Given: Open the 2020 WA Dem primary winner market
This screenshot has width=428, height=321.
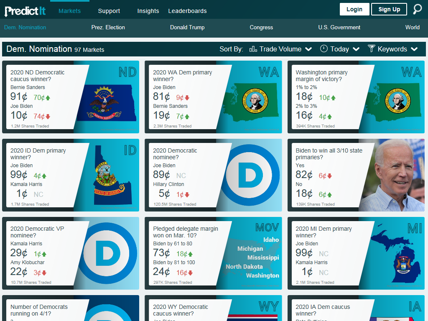Looking at the screenshot, I should tap(182, 76).
